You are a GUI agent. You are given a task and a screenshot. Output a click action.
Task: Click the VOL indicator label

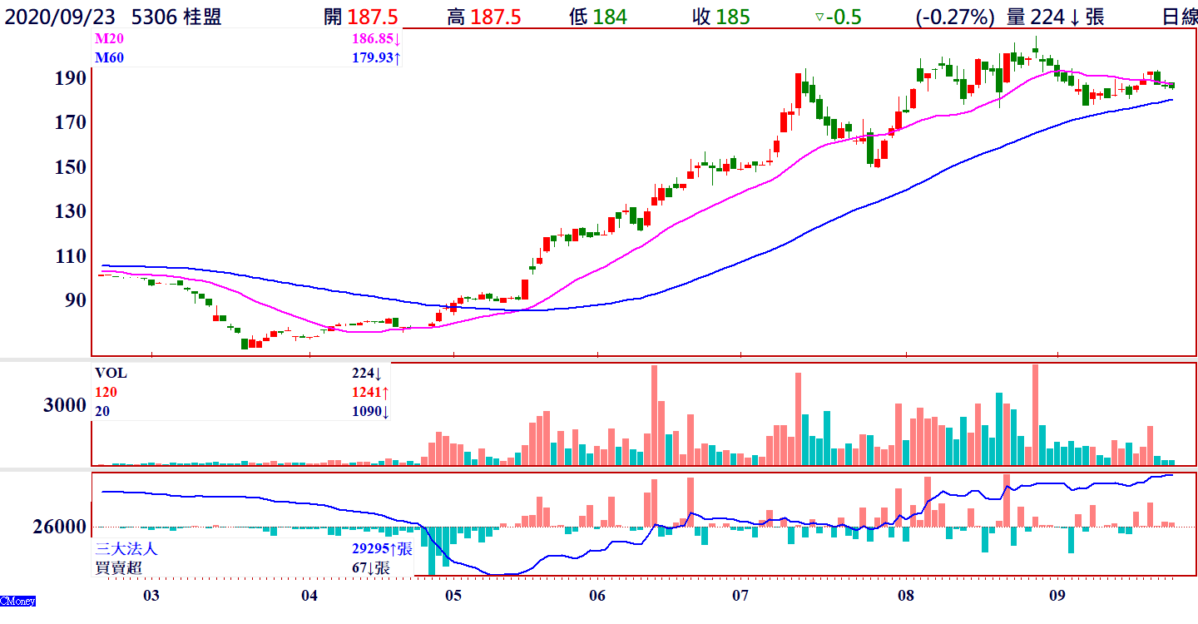111,374
